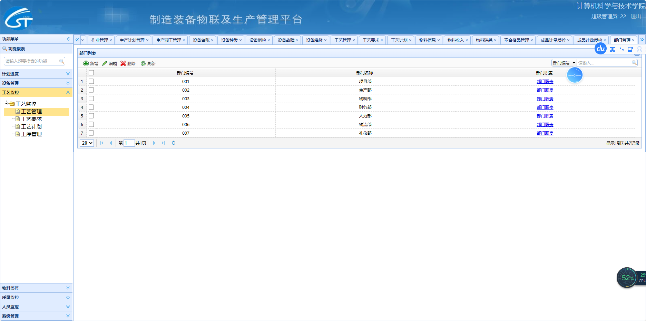Collapse the 工艺监控 tree folder

(x=6, y=103)
